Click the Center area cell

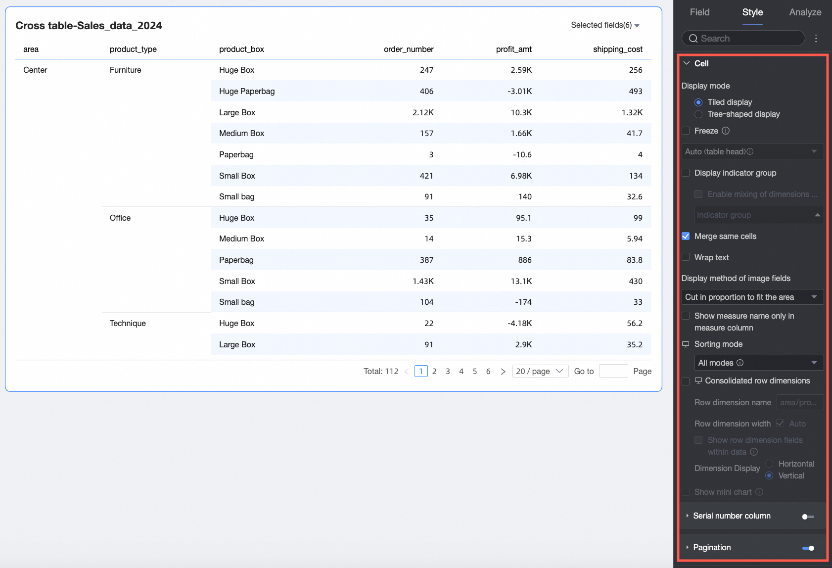click(x=35, y=70)
